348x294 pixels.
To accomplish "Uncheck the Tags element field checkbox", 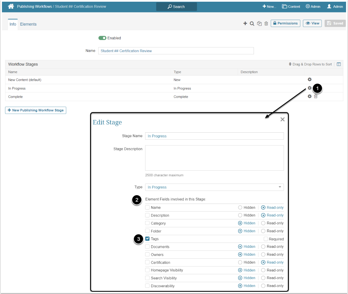I will pos(147,239).
